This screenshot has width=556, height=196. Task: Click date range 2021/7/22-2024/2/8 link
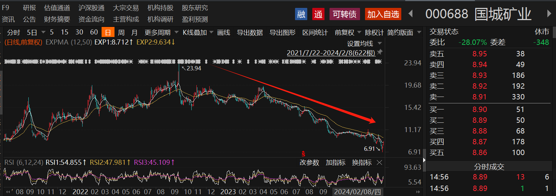331,53
